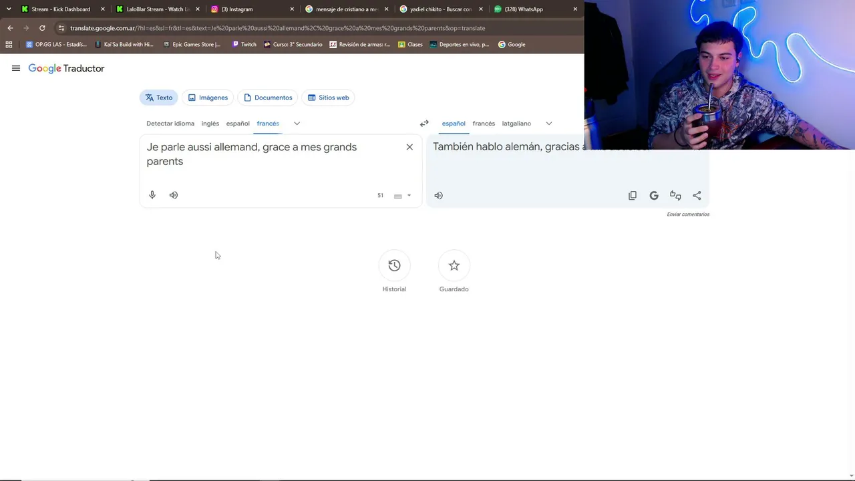The width and height of the screenshot is (855, 481).
Task: Open the Deportes en vivo bookmark
Action: click(460, 45)
